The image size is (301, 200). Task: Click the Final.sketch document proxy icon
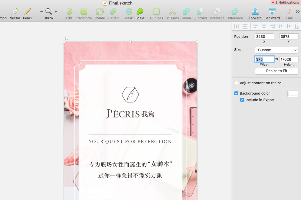click(x=105, y=3)
